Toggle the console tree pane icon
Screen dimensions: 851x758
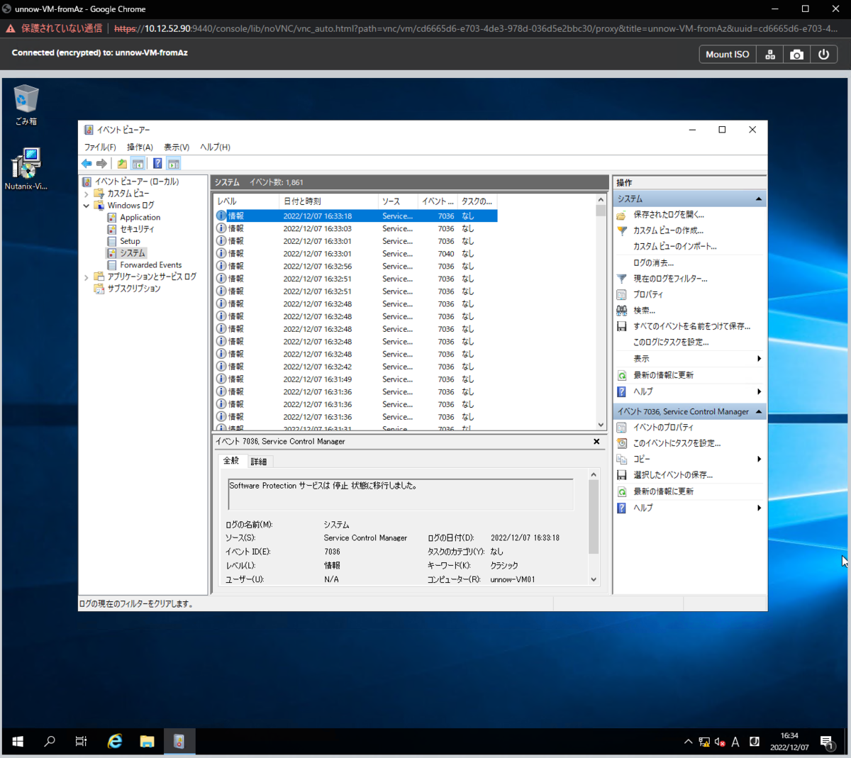click(138, 164)
